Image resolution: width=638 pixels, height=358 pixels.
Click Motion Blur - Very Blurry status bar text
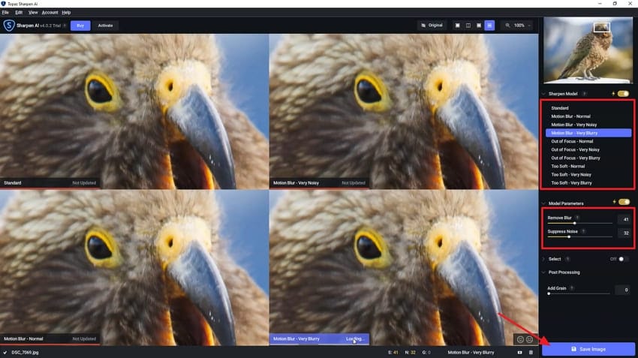471,352
